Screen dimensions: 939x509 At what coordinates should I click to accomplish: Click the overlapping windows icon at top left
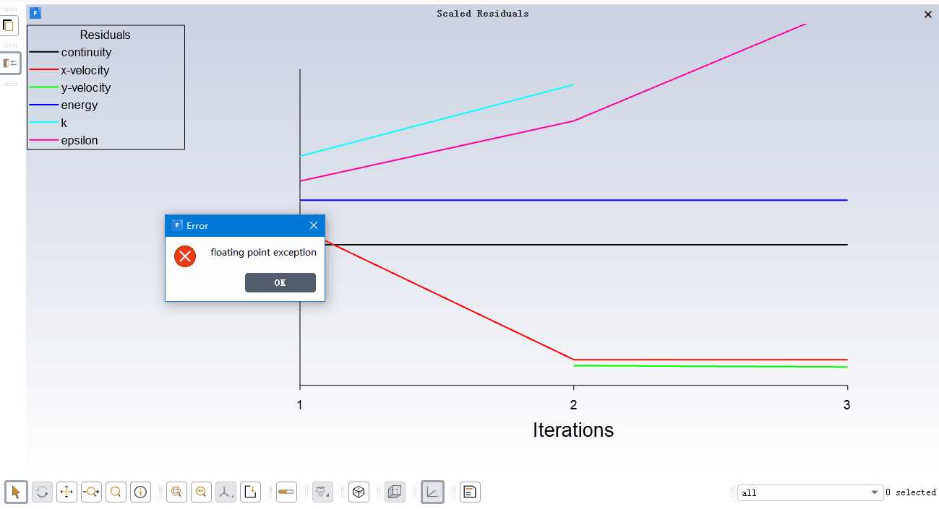[9, 26]
